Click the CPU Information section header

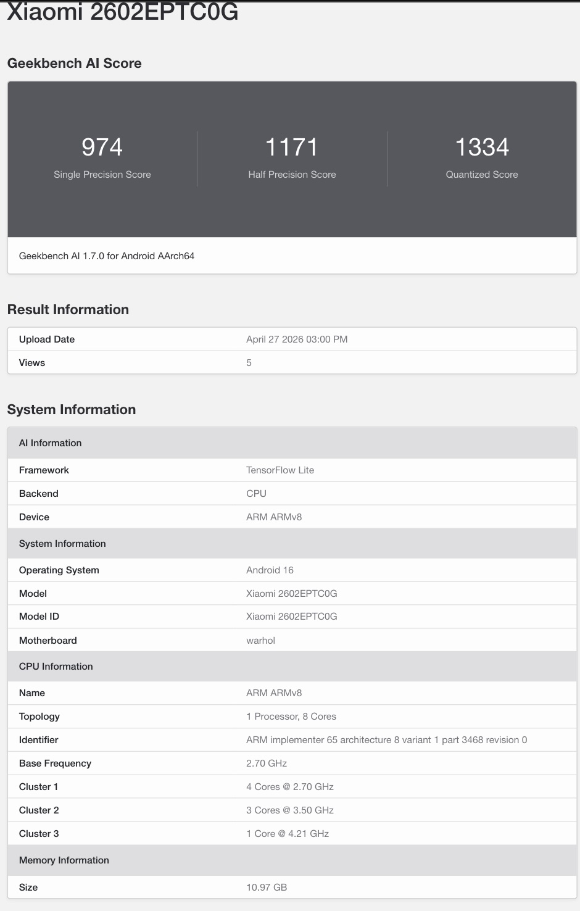[56, 667]
